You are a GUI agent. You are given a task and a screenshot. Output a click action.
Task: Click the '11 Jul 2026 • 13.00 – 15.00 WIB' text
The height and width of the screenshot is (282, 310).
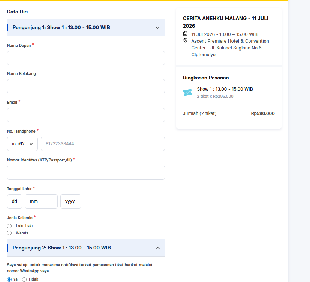click(x=225, y=34)
